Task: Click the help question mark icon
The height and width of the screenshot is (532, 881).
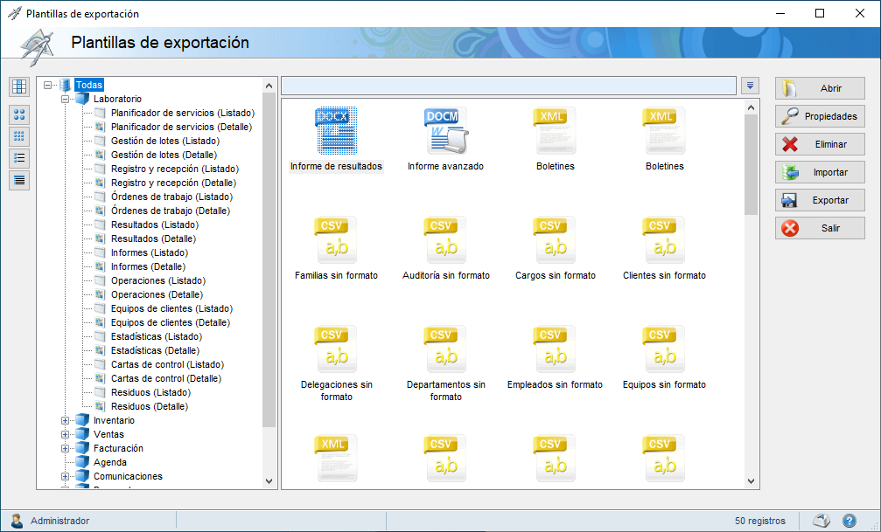Action: 850,521
